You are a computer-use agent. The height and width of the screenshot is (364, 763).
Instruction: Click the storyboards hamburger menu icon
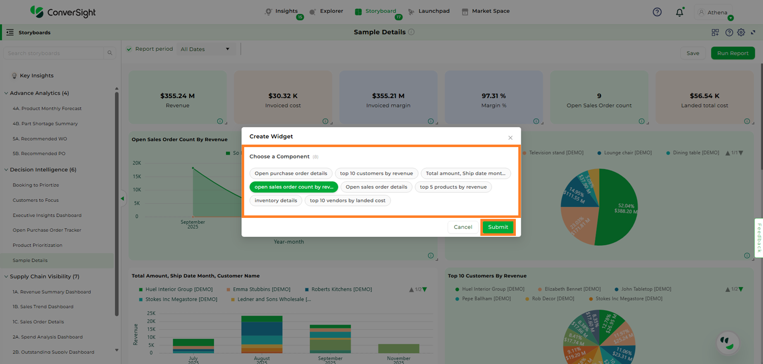pyautogui.click(x=10, y=32)
